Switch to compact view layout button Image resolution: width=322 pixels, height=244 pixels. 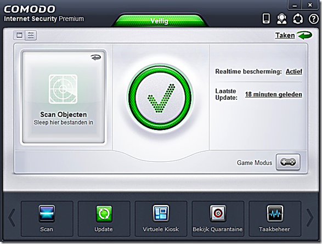click(x=19, y=35)
